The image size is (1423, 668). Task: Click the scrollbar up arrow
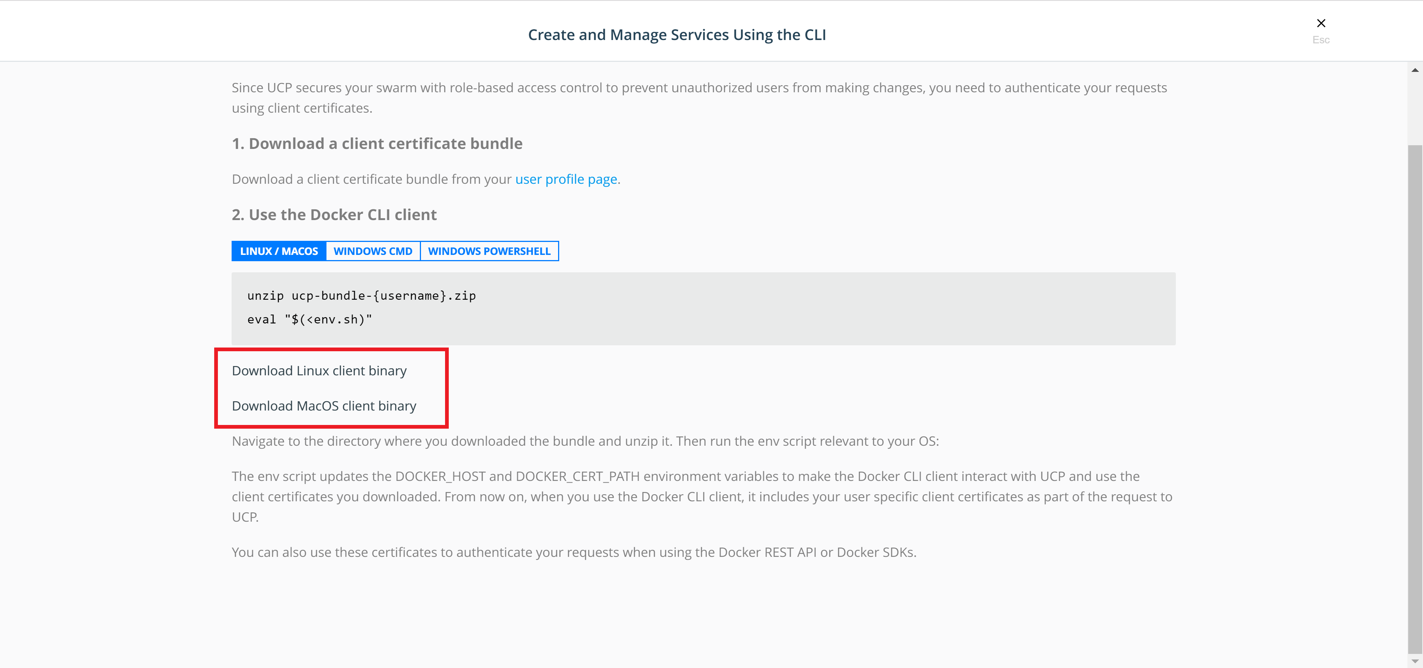1415,70
